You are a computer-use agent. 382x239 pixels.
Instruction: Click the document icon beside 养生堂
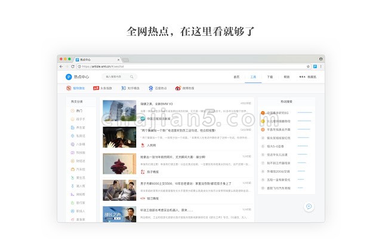72,127
